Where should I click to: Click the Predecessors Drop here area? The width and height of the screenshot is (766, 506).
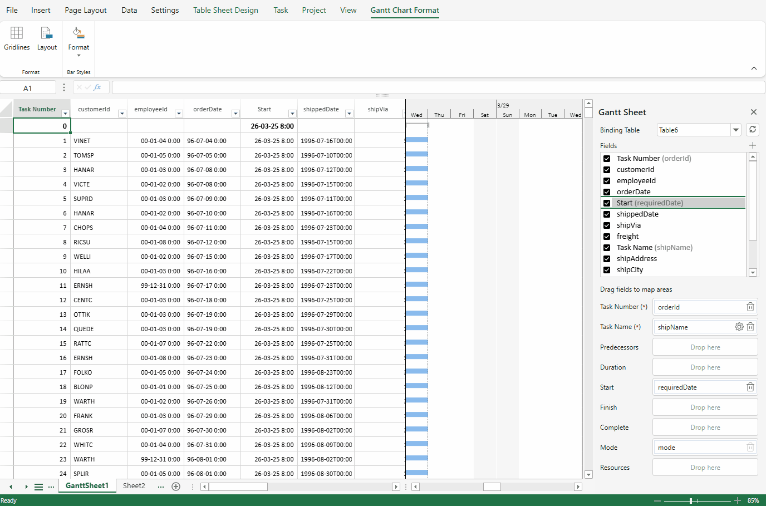coord(705,347)
